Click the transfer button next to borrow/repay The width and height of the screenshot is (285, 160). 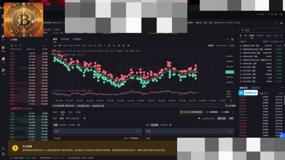click(x=231, y=118)
